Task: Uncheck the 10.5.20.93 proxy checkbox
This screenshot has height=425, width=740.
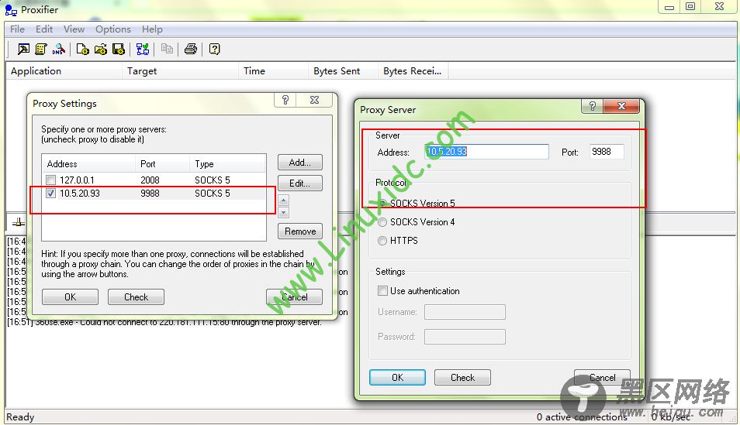Action: [x=51, y=194]
